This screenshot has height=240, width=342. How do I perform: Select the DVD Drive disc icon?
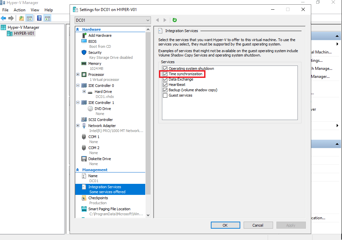[x=90, y=108]
